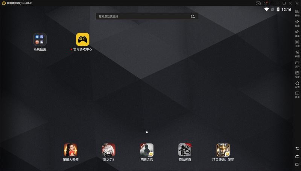Go to Android home button
Viewport: 301px width, 171px height.
(x=297, y=156)
